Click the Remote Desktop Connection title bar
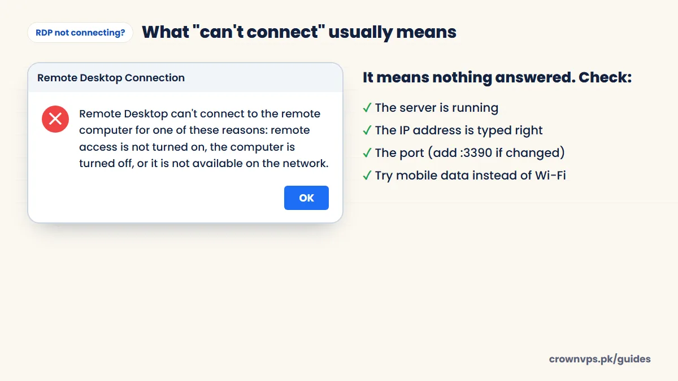This screenshot has height=381, width=678. click(185, 78)
